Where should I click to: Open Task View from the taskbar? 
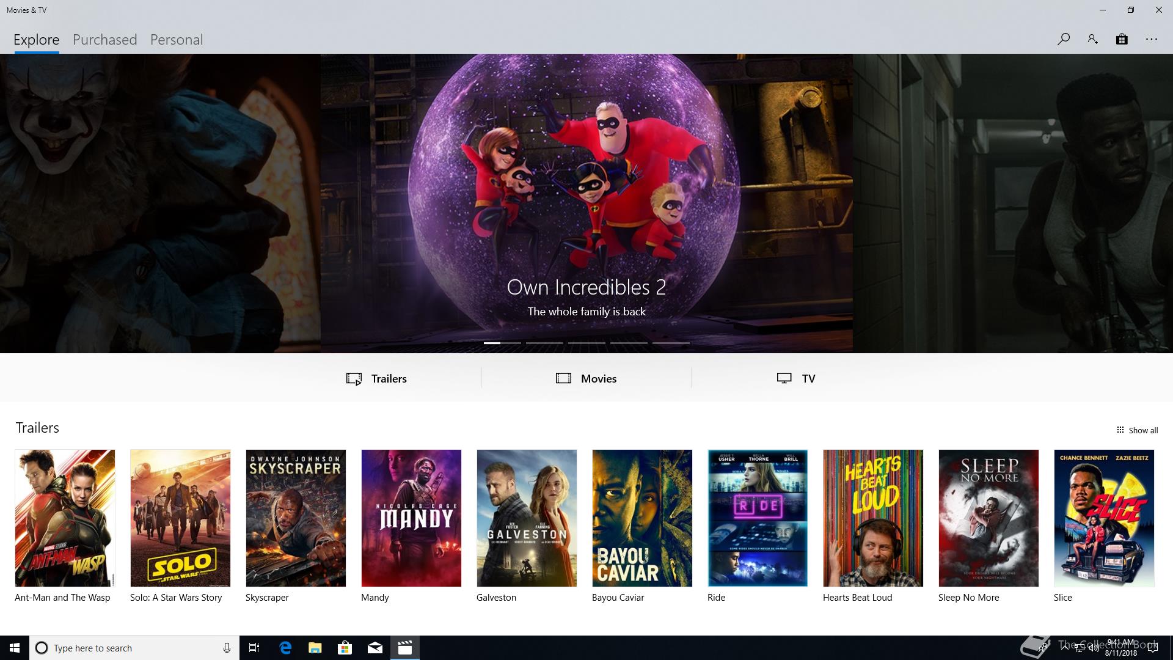tap(254, 648)
